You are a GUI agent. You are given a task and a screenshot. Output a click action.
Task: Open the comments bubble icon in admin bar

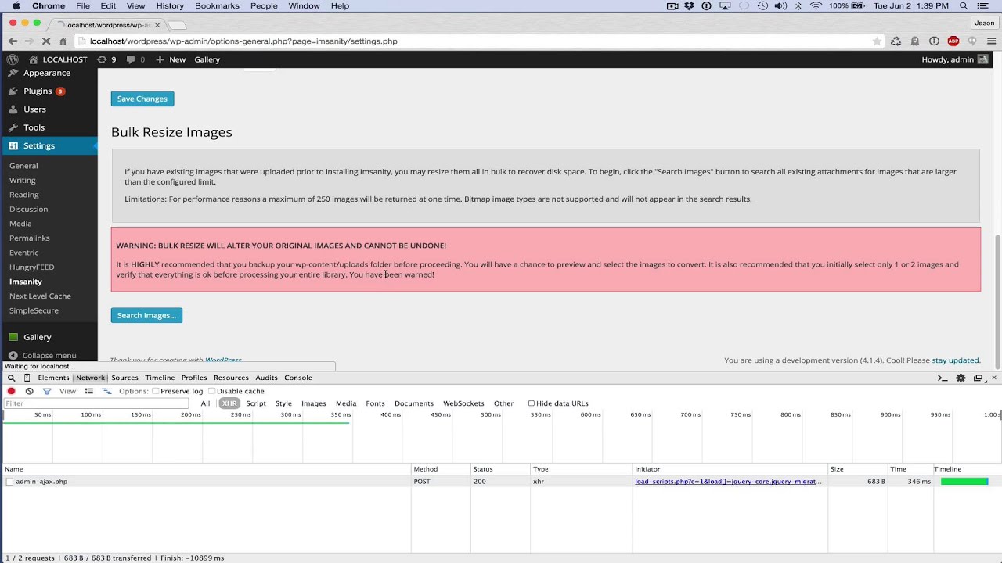131,59
